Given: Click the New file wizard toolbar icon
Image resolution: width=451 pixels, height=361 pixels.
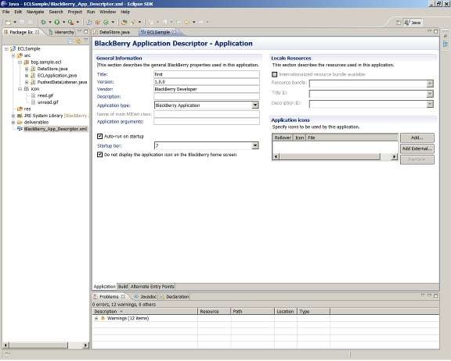Looking at the screenshot, I should pos(9,22).
